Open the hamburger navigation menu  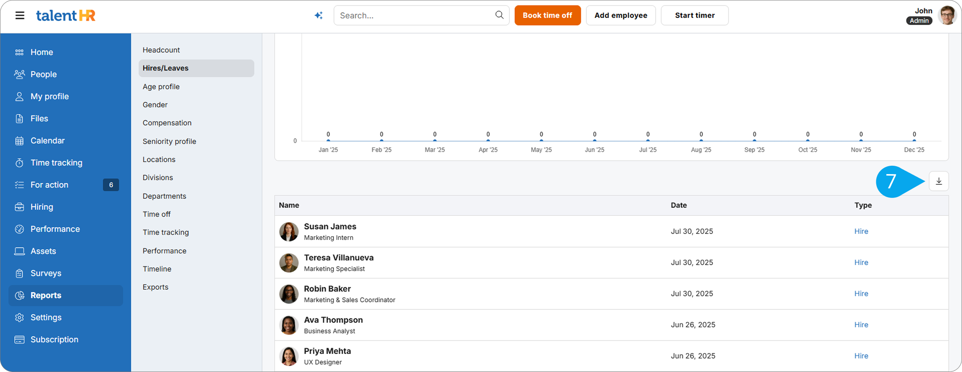pyautogui.click(x=20, y=15)
